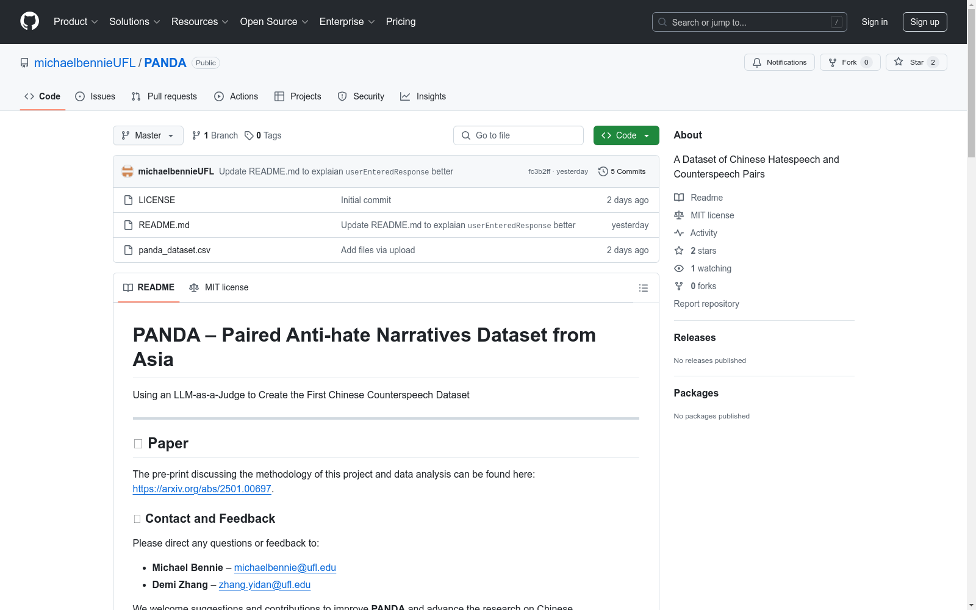Open the michaelbennieUFL owner link
Image resolution: width=976 pixels, height=610 pixels.
coord(85,63)
